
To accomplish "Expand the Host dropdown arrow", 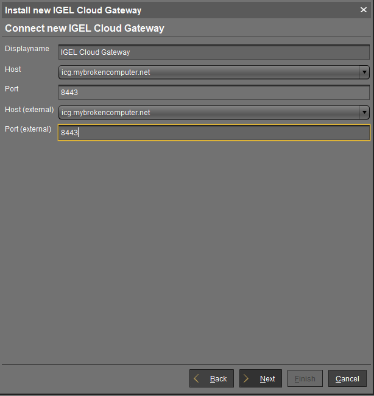I will 364,72.
